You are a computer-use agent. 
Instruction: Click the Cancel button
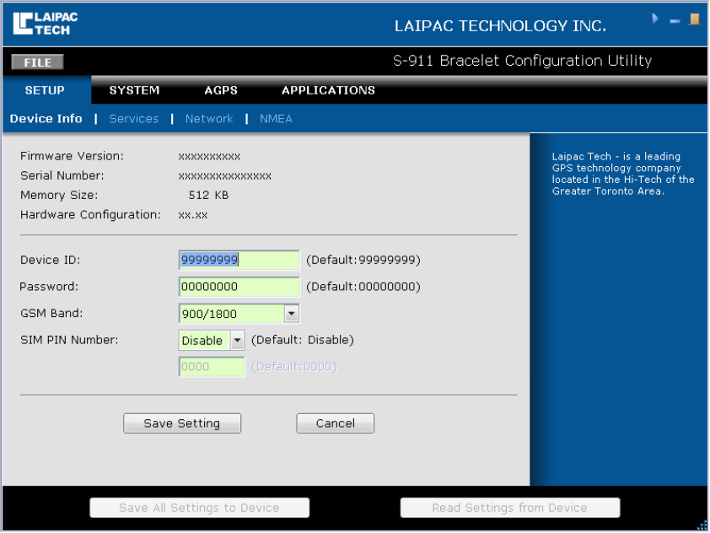[336, 423]
